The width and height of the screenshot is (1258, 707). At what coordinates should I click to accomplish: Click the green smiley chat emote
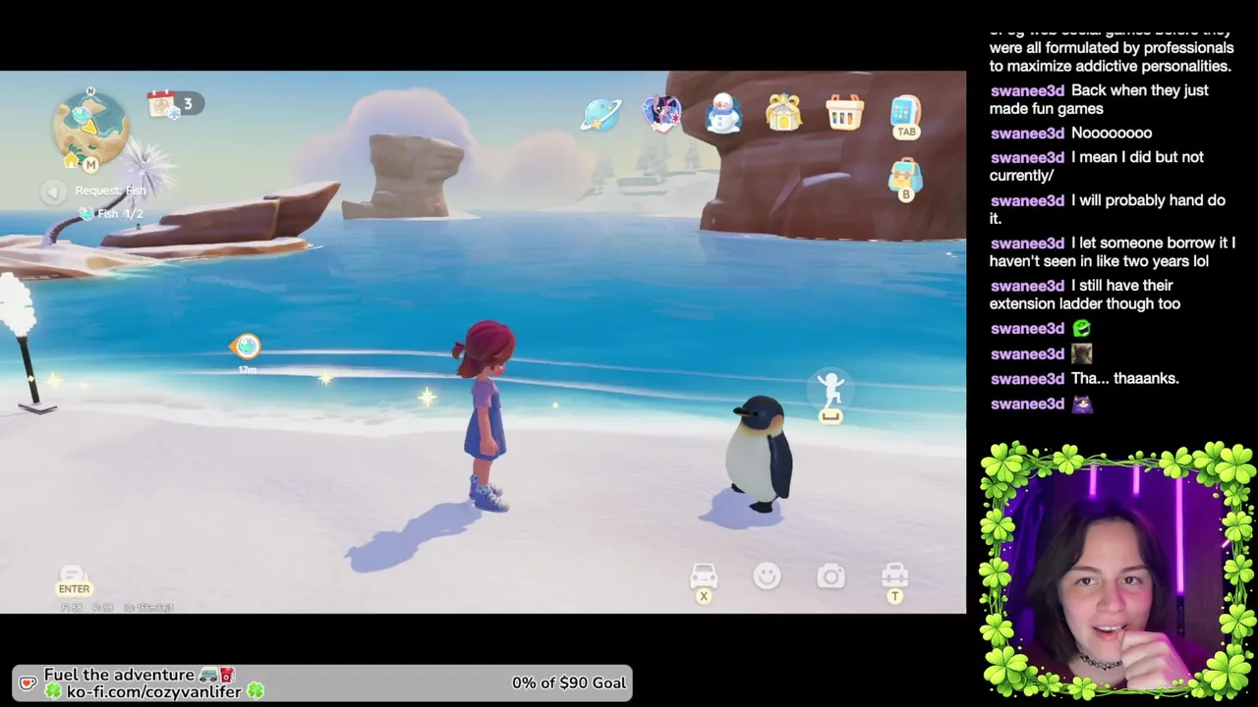[1081, 329]
